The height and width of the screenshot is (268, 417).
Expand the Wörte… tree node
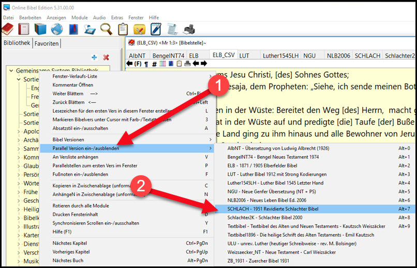click(19, 184)
